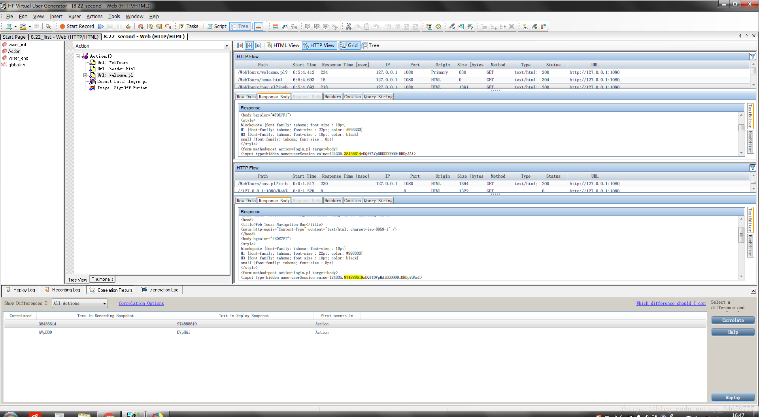Click the delete step X icon
The width and height of the screenshot is (759, 417).
(512, 26)
